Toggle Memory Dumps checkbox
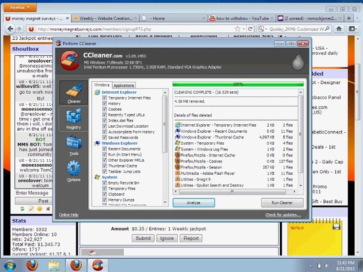 pyautogui.click(x=104, y=200)
